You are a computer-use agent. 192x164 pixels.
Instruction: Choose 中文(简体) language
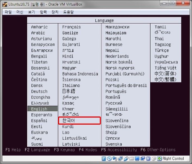tap(166, 74)
